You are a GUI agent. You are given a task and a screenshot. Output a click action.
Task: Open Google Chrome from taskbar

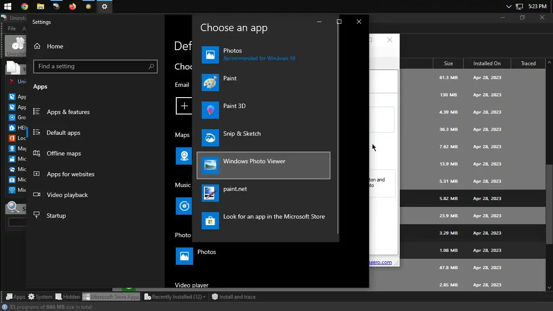(x=25, y=6)
